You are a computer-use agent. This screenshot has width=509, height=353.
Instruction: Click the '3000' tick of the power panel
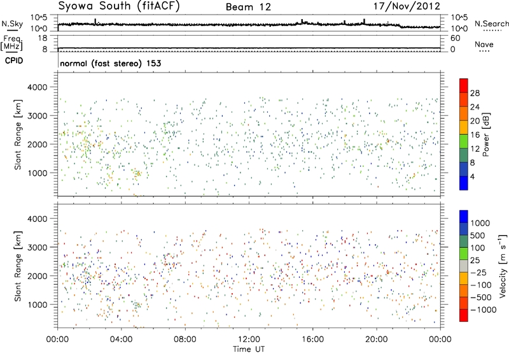[38, 116]
